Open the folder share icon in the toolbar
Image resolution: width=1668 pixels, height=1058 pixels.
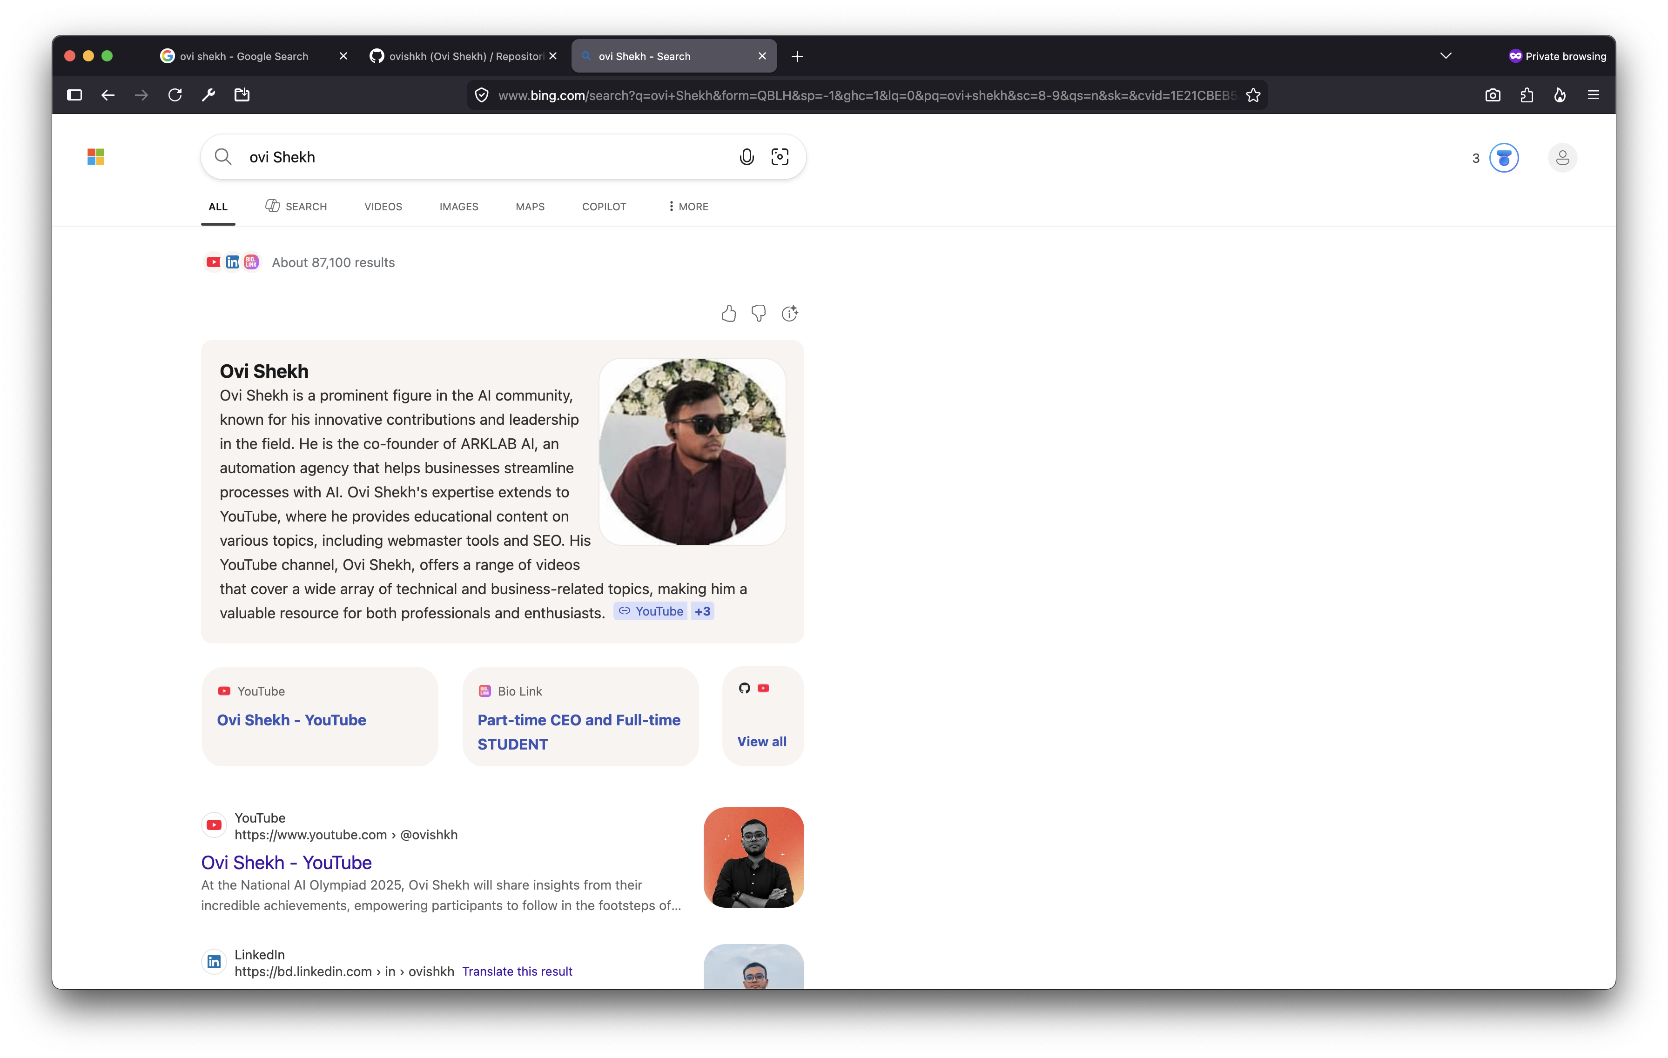(x=242, y=95)
